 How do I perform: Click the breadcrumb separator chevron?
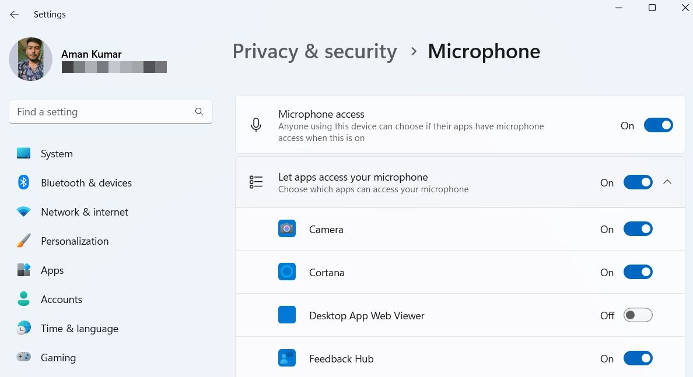414,52
